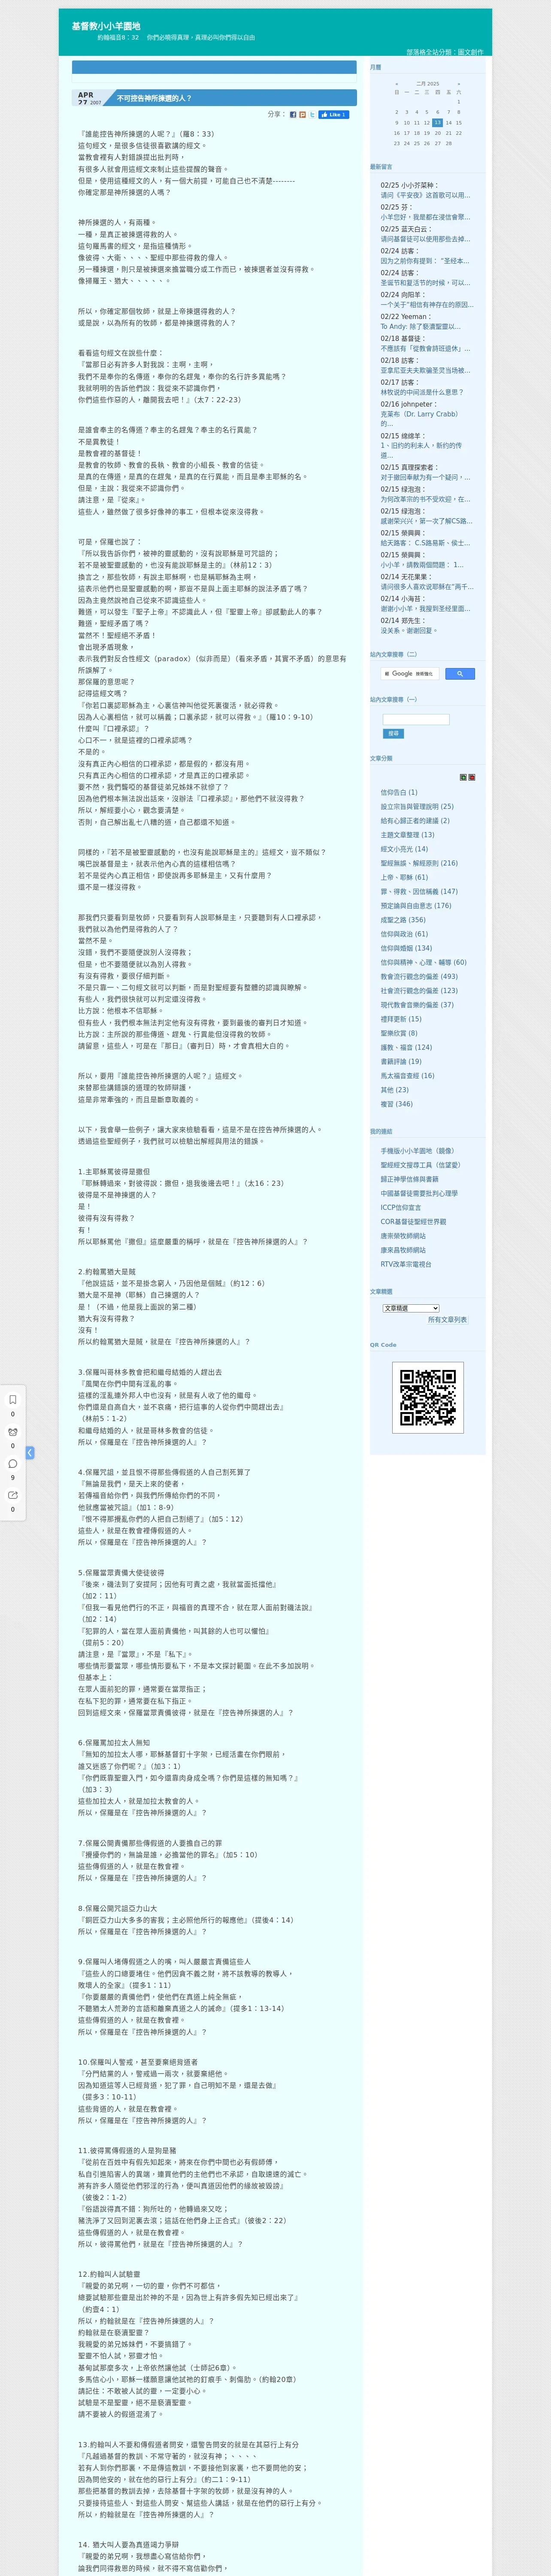Open category 護教、福音 (124)
Viewport: 551px width, 2576px height.
[x=406, y=1047]
